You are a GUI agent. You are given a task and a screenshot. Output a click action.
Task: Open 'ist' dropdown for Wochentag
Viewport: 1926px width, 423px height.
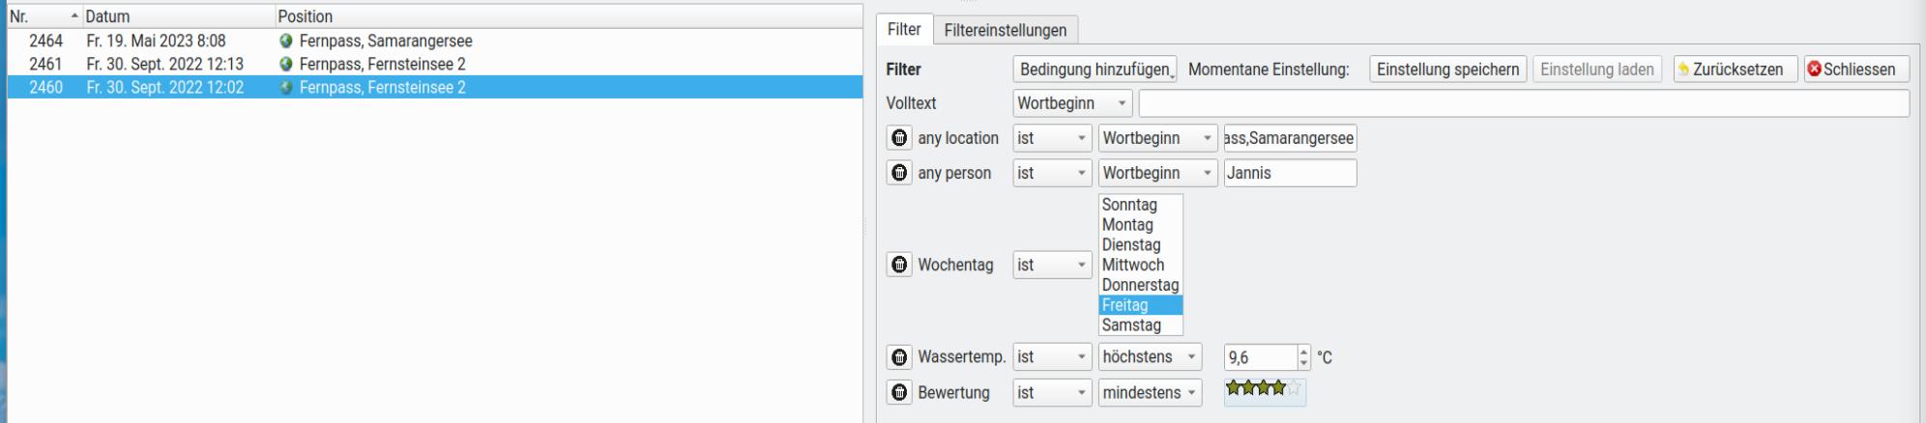point(1052,265)
